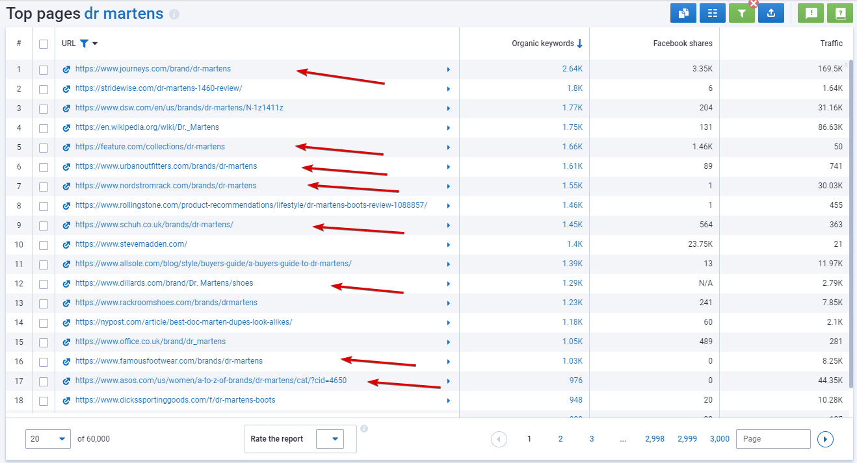The width and height of the screenshot is (857, 463).
Task: Open external link icon for feature.com row
Action: [x=66, y=147]
